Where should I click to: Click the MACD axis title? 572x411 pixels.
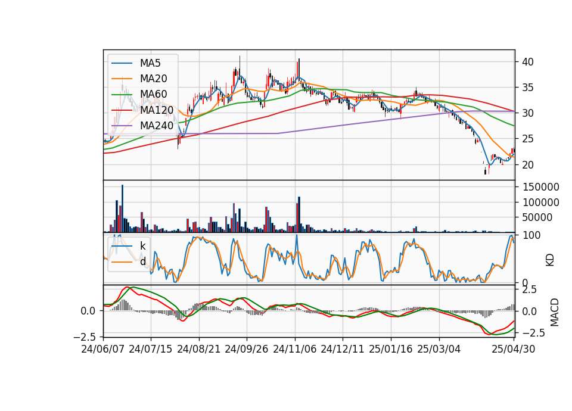click(x=554, y=312)
